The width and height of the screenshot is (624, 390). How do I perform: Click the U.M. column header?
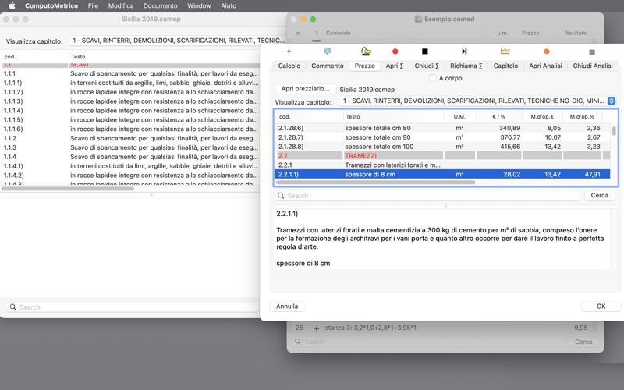point(459,116)
